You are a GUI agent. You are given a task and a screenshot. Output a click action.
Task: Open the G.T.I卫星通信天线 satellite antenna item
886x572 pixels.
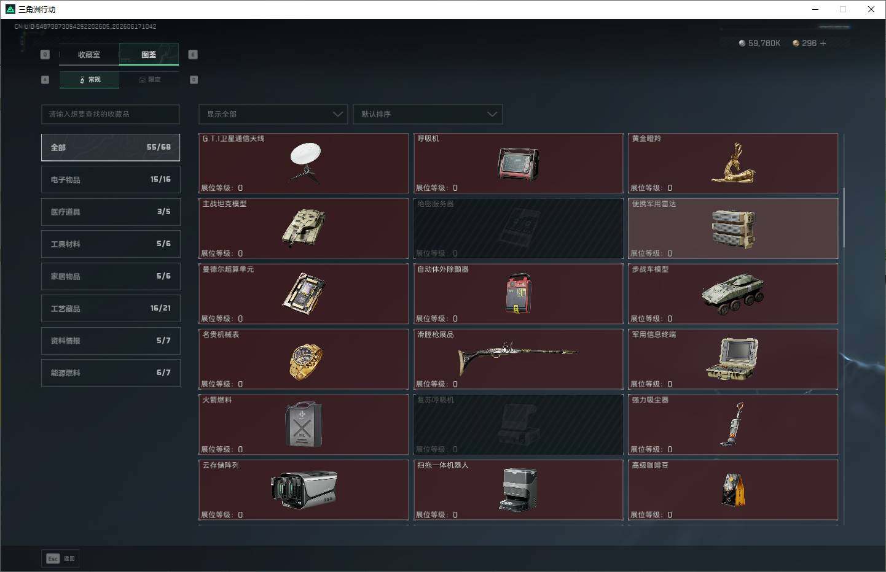pos(304,163)
